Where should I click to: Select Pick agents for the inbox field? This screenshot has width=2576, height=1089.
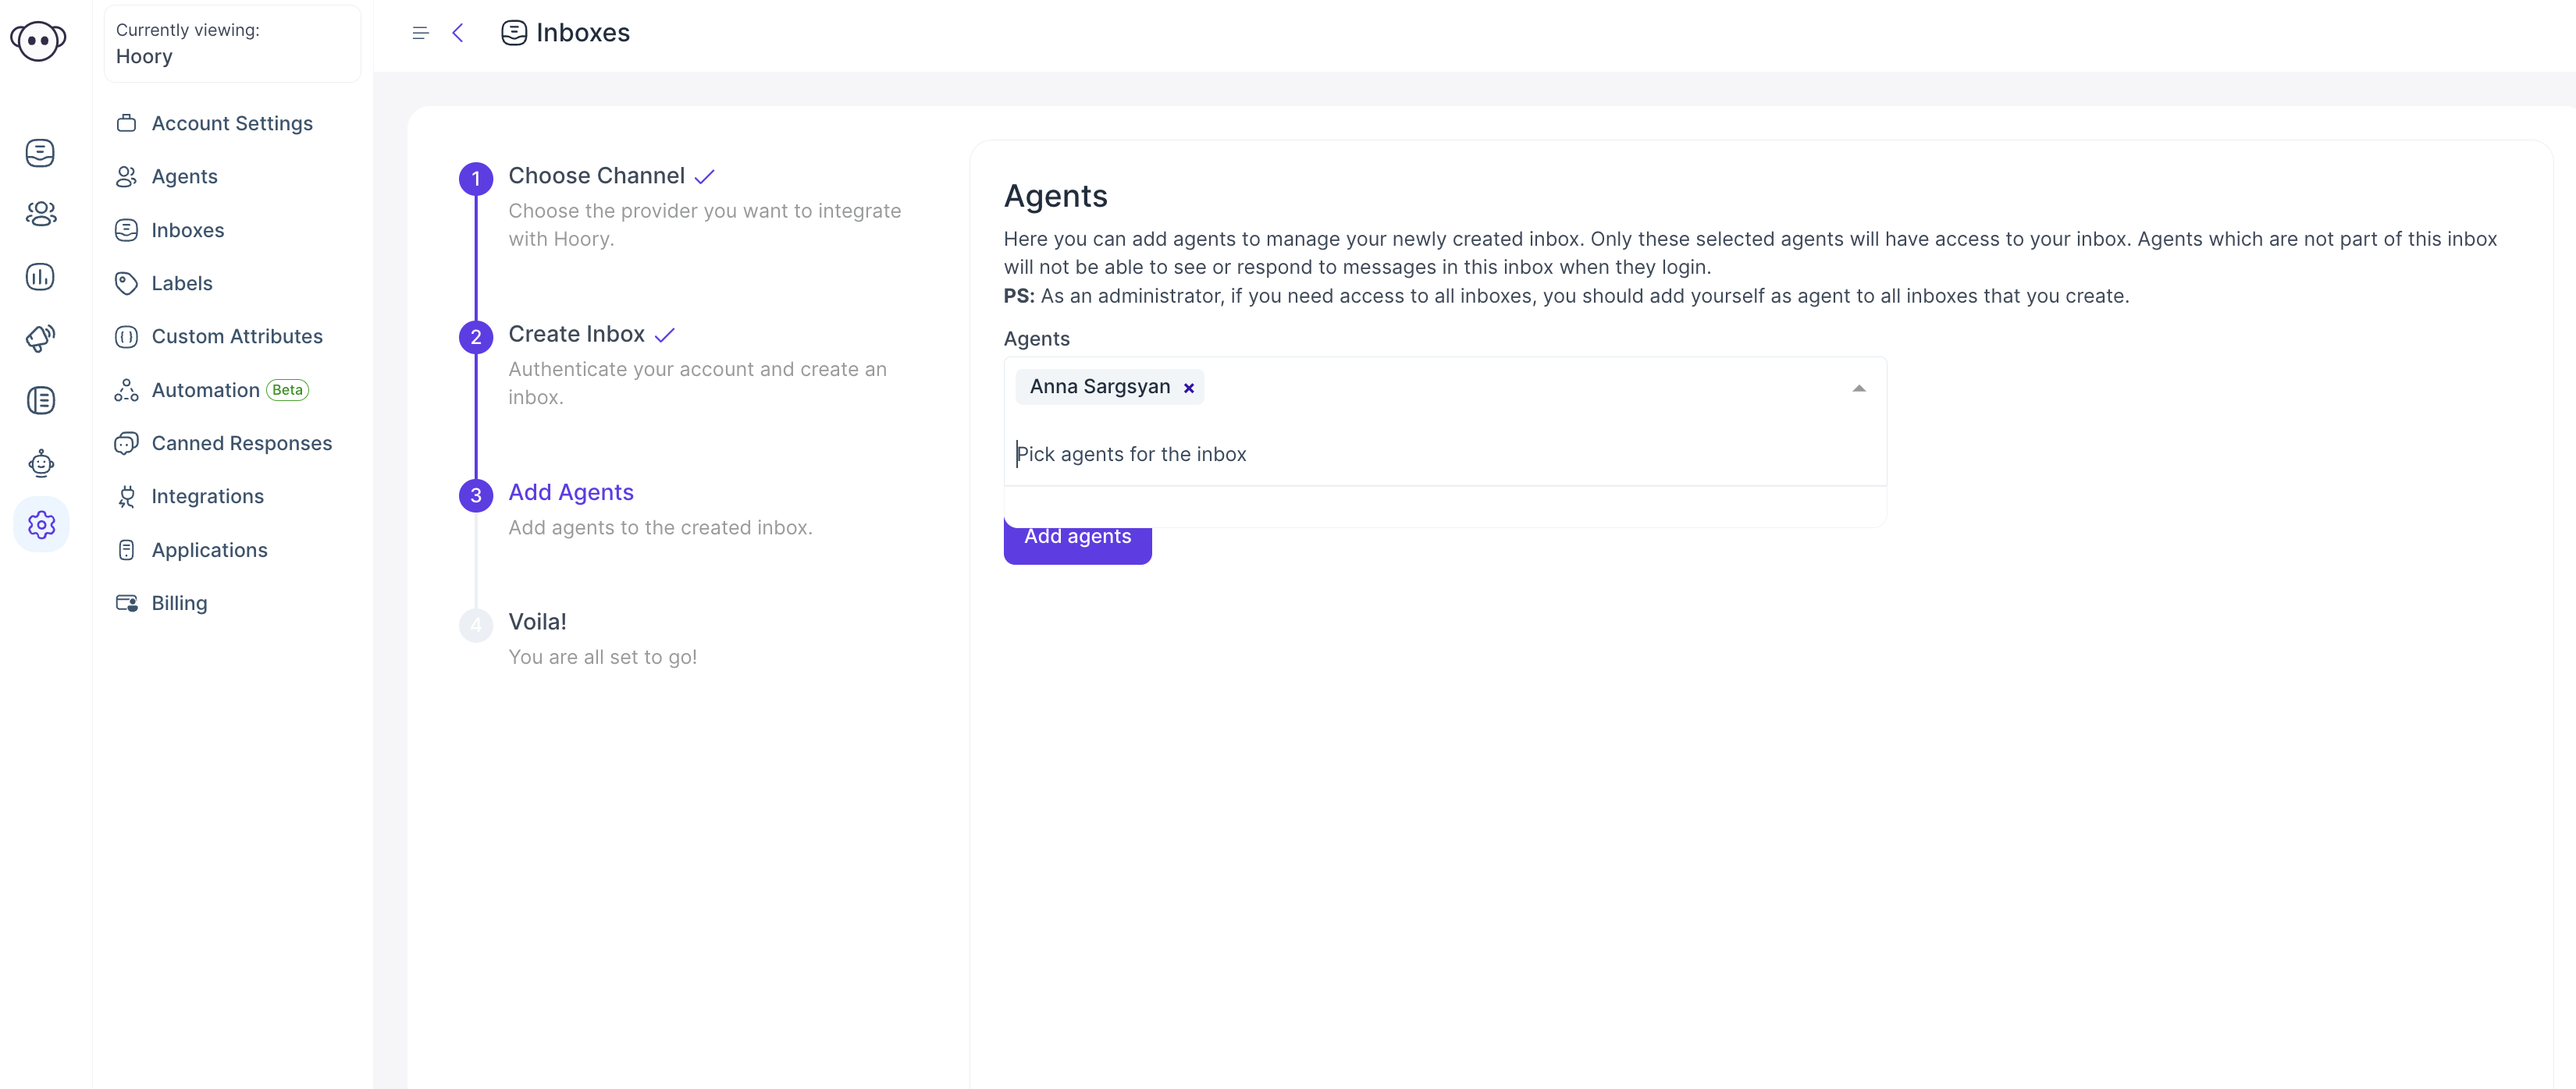1446,453
